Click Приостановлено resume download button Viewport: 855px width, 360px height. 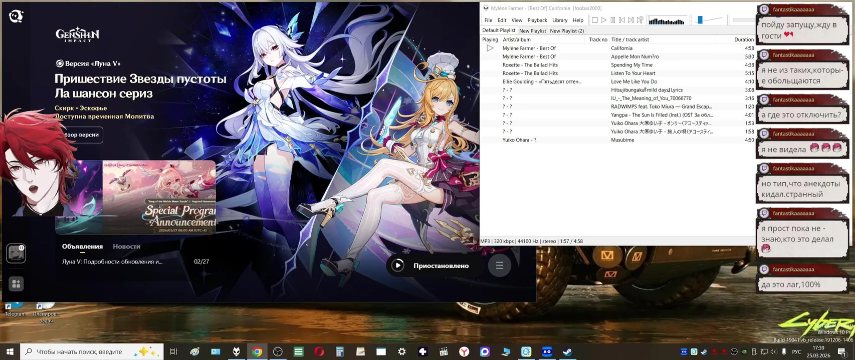[x=434, y=265]
